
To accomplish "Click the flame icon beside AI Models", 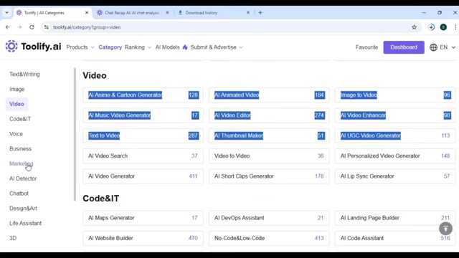I will click(185, 47).
